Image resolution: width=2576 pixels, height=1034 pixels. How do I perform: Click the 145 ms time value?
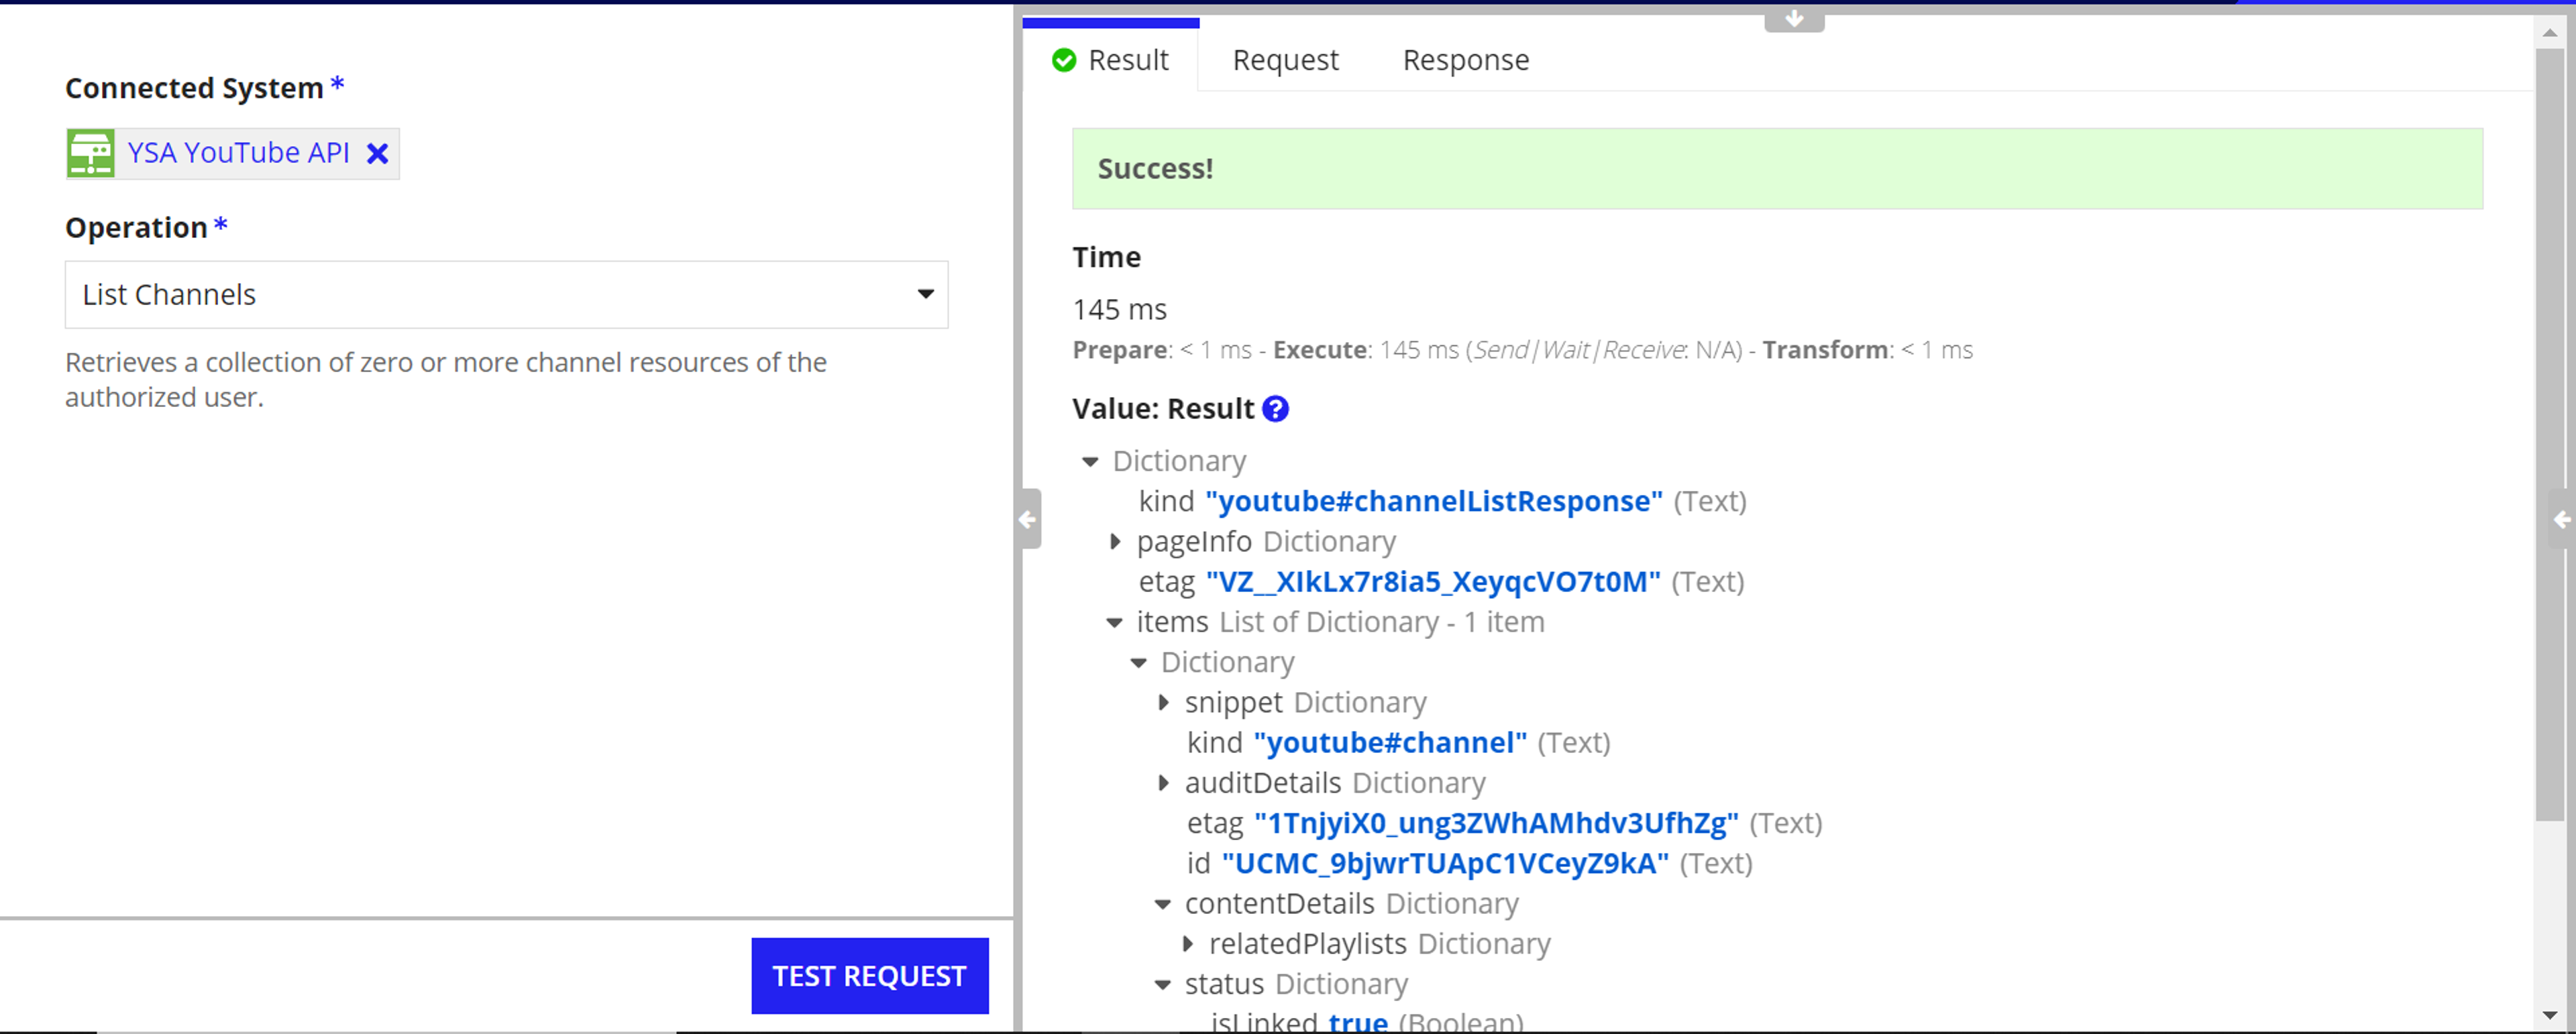(1119, 309)
